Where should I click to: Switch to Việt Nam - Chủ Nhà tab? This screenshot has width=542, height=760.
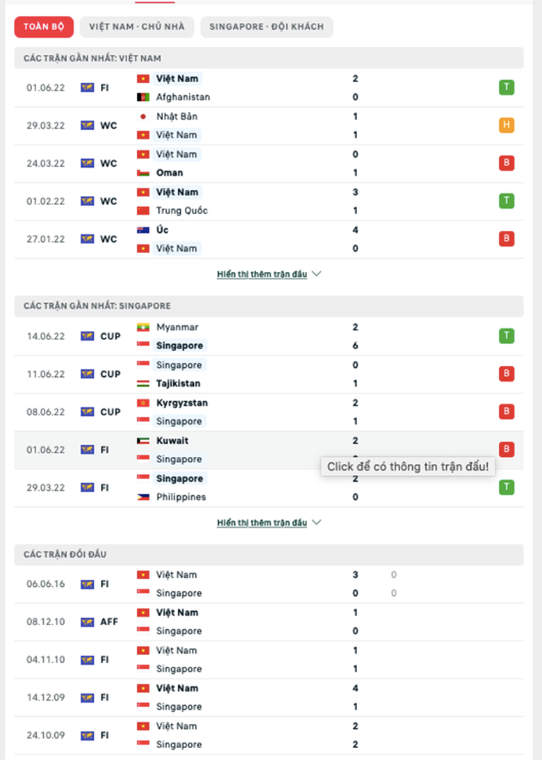coord(137,27)
